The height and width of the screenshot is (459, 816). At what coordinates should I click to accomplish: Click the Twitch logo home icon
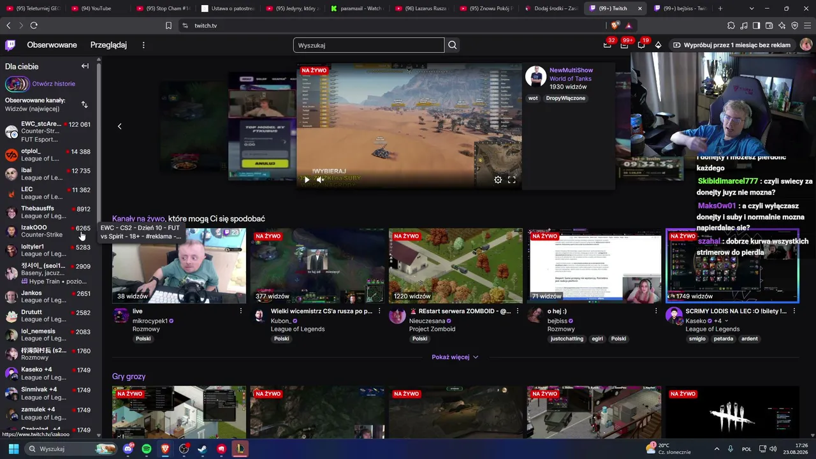pos(10,45)
